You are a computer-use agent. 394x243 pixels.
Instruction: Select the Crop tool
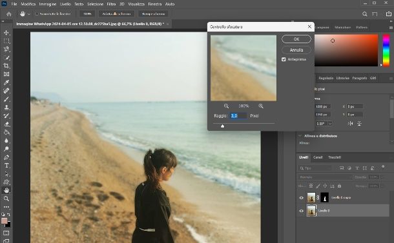coord(6,66)
